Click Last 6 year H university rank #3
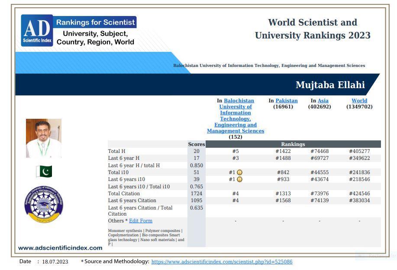397x270 pixels. pyautogui.click(x=236, y=158)
